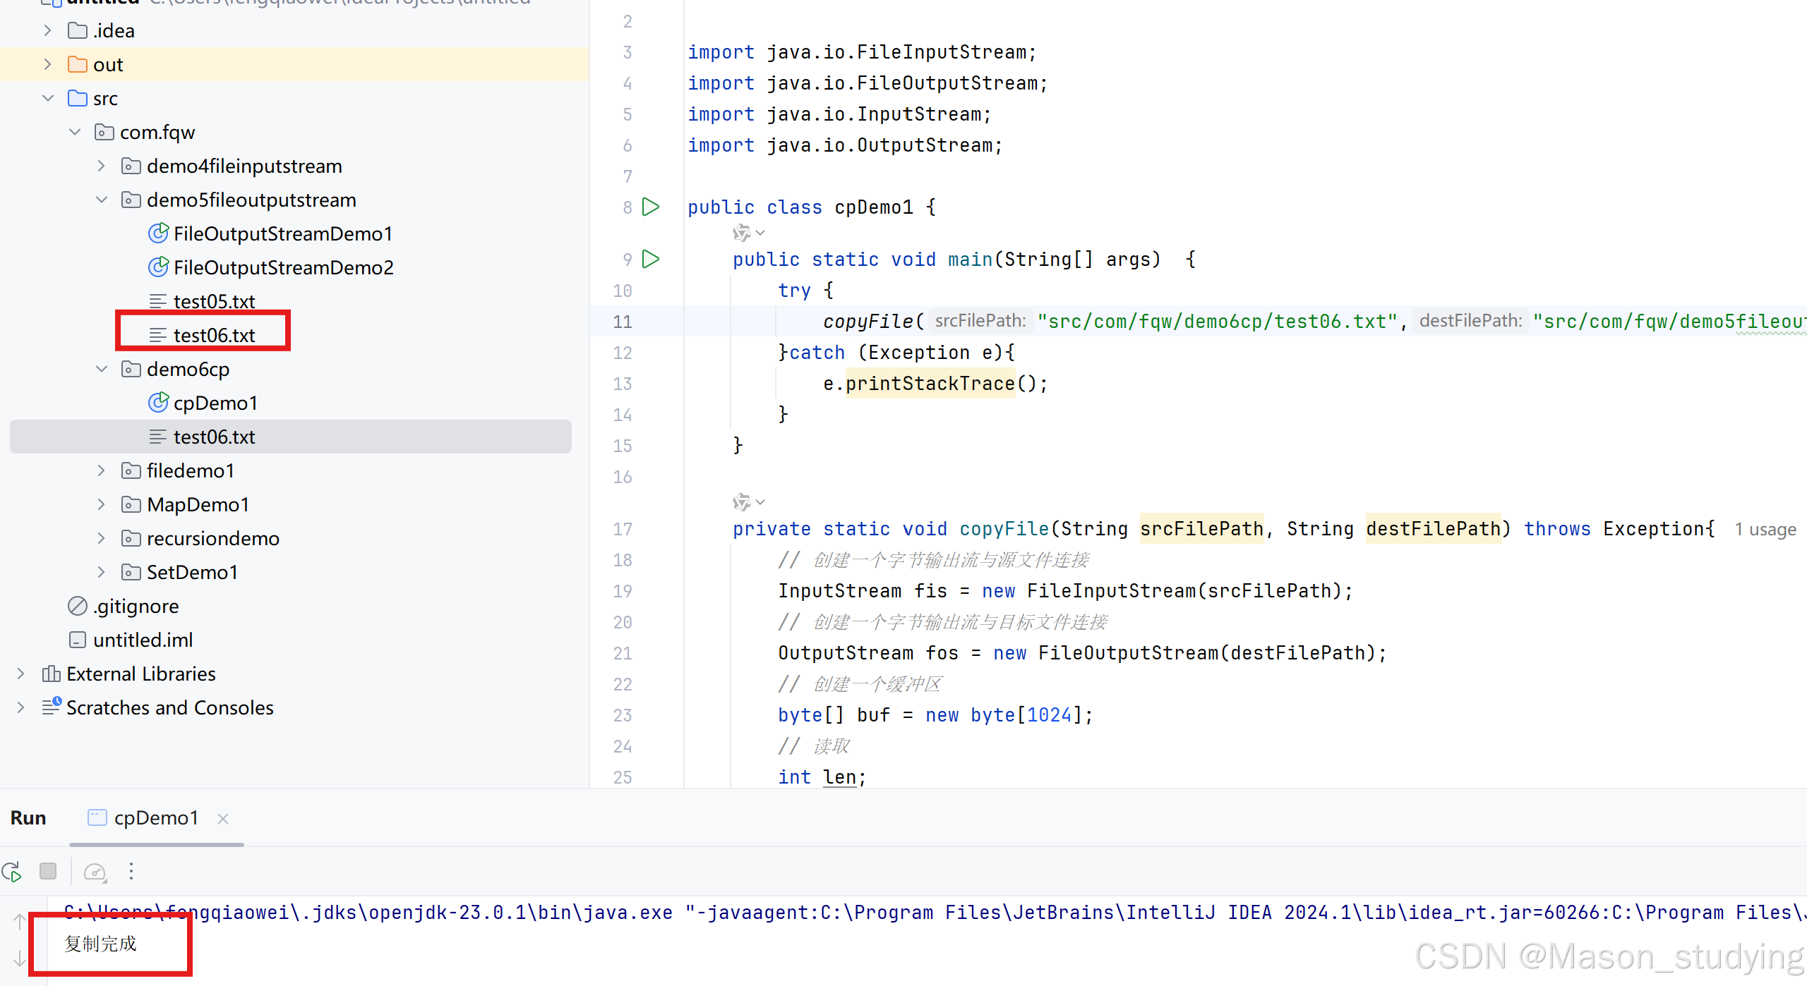Click the Rerun cpDemo1 icon
The width and height of the screenshot is (1807, 986).
pos(12,872)
